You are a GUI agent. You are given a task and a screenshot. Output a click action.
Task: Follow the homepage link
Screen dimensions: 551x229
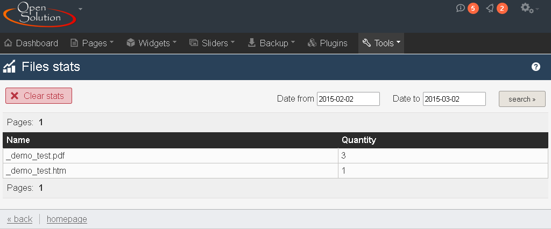(x=67, y=219)
